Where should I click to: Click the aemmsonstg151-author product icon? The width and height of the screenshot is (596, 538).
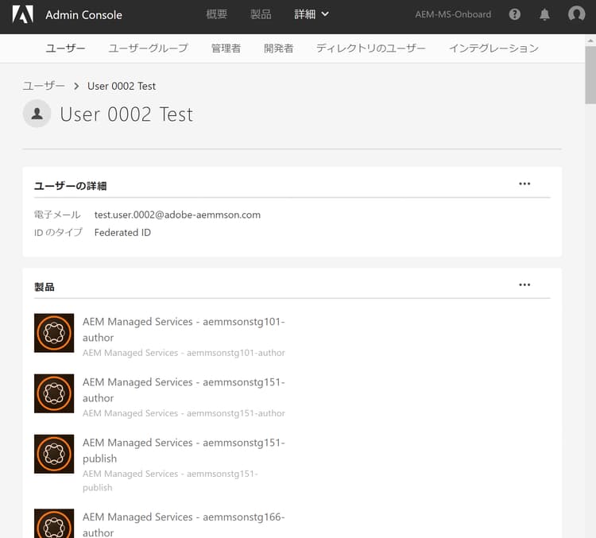[x=54, y=393]
